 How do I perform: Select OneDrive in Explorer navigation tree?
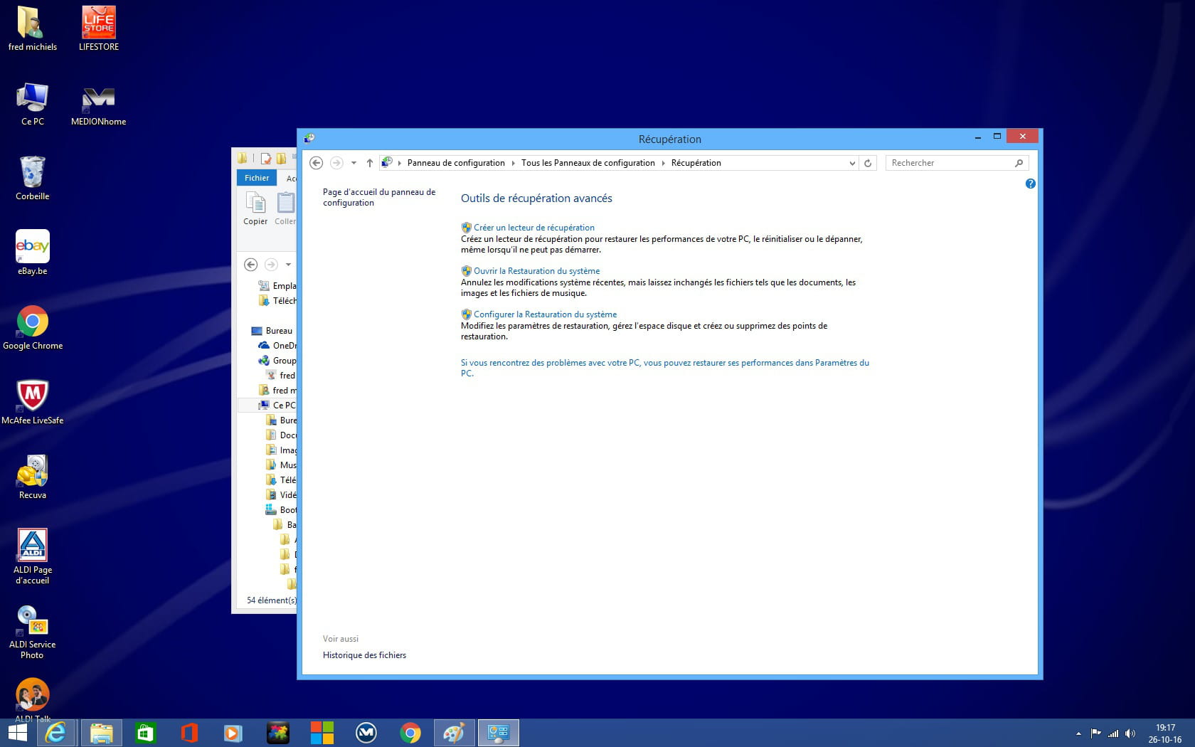coord(277,346)
